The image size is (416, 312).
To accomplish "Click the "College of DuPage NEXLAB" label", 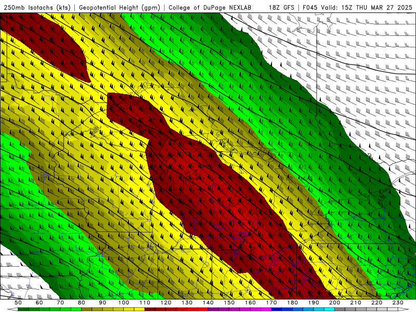I will tap(210, 8).
